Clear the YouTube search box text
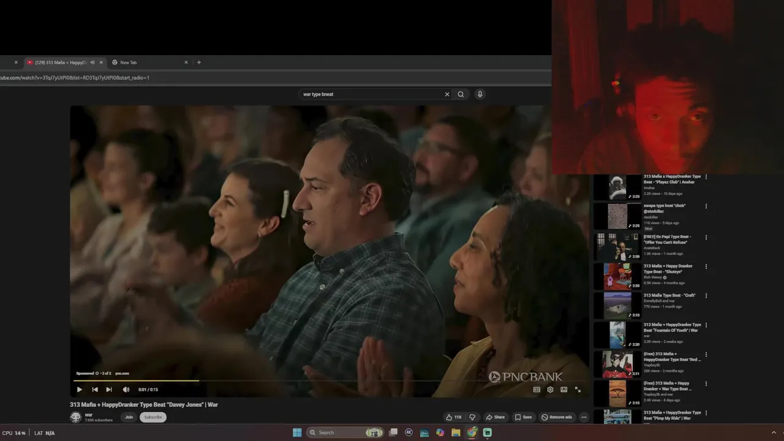The image size is (784, 441). click(447, 94)
